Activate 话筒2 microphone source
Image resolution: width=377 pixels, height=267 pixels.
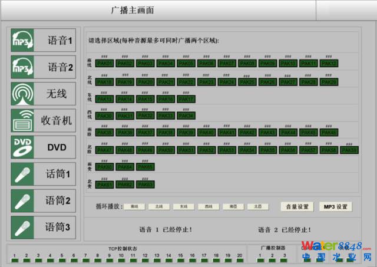(43, 200)
